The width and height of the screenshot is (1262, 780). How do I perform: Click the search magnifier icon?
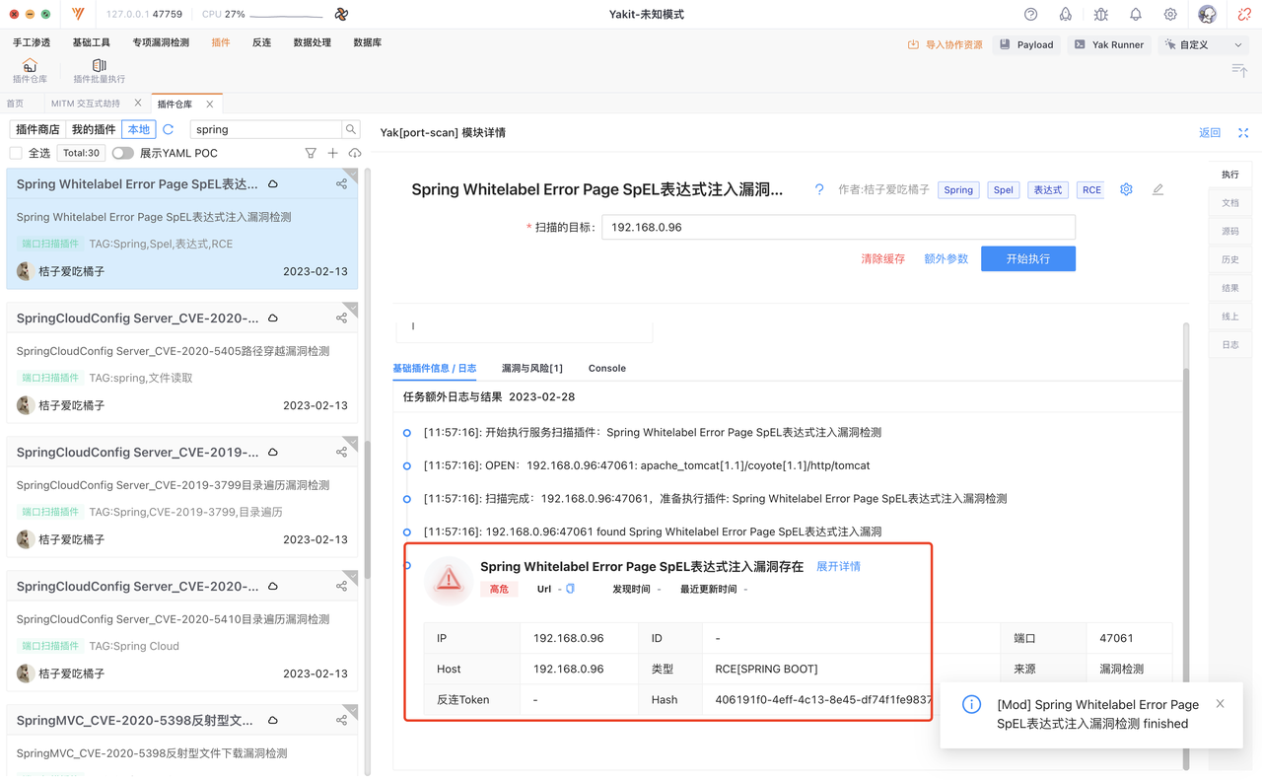click(351, 129)
